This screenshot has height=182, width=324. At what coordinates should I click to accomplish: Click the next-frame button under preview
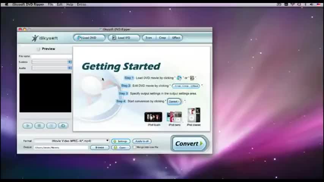pos(51,126)
